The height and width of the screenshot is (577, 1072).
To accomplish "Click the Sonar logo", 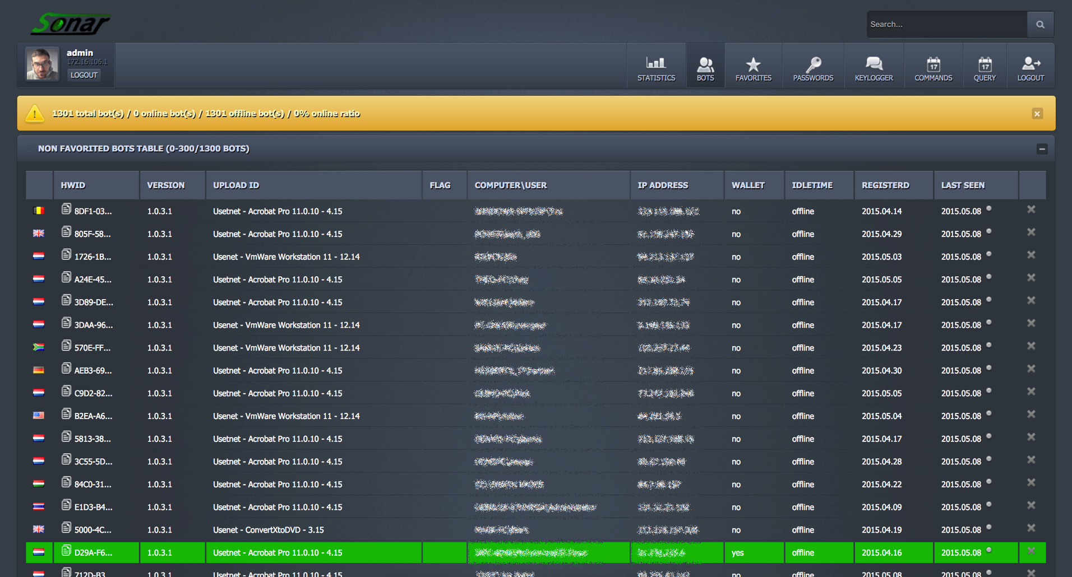I will pyautogui.click(x=71, y=24).
